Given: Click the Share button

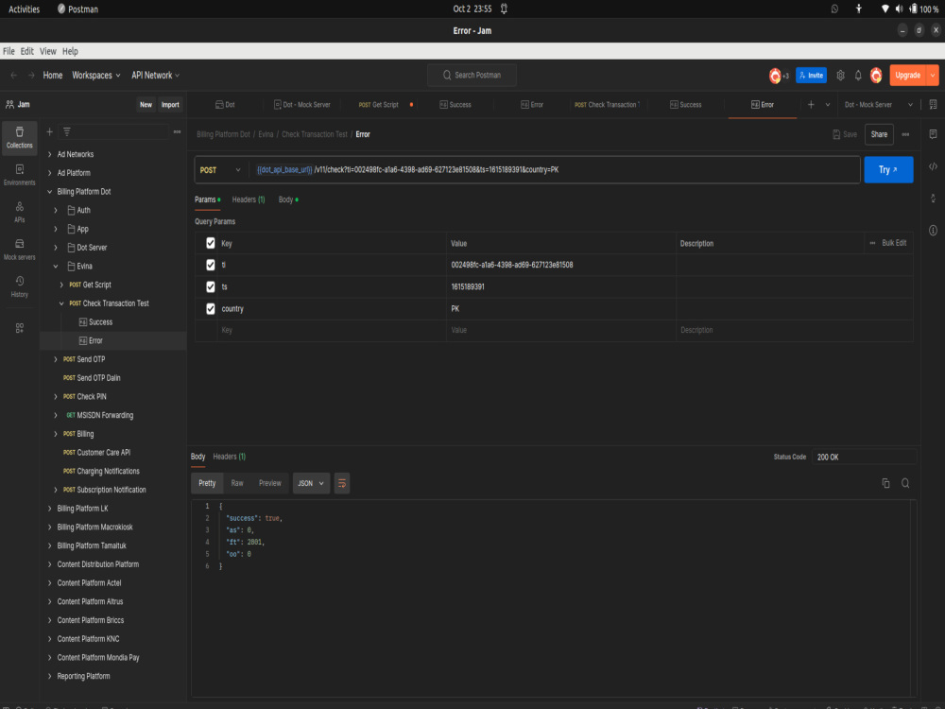Looking at the screenshot, I should point(879,134).
